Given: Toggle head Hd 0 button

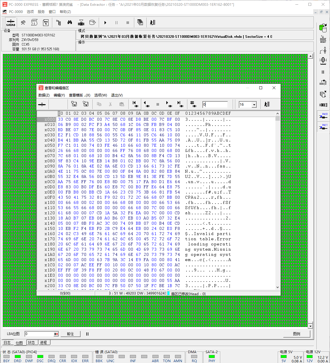Looking at the screenshot, I should [323, 116].
